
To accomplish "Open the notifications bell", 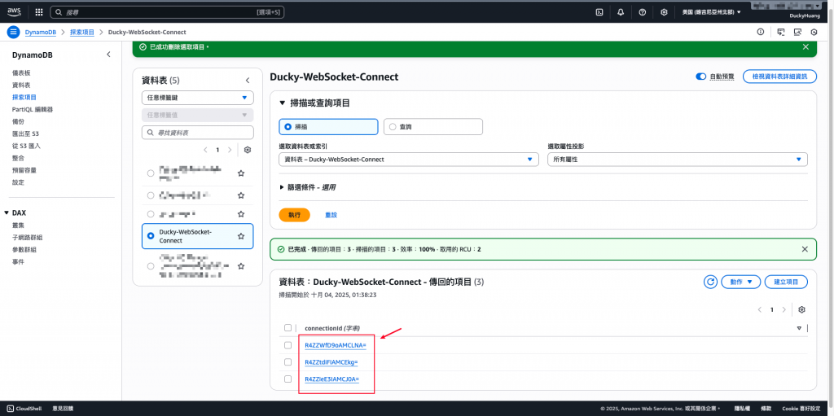I will pos(621,12).
